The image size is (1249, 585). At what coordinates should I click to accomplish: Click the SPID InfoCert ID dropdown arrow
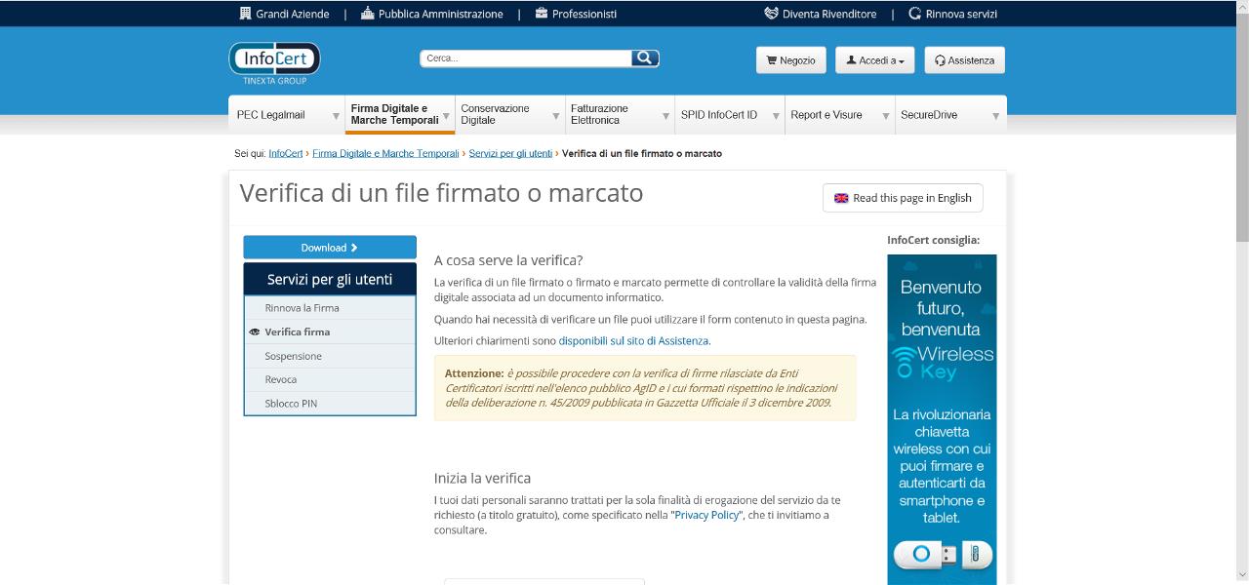tap(776, 116)
